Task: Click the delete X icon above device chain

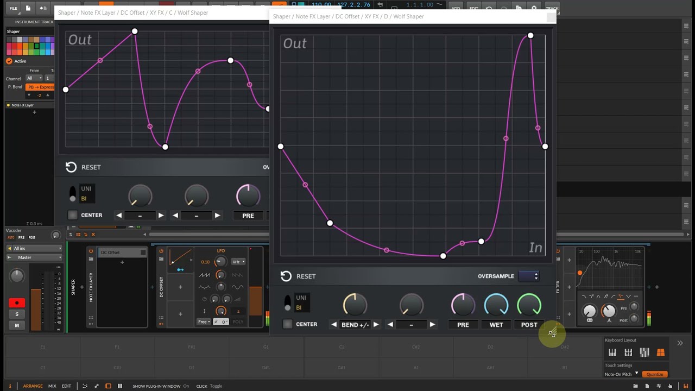Action: point(93,235)
